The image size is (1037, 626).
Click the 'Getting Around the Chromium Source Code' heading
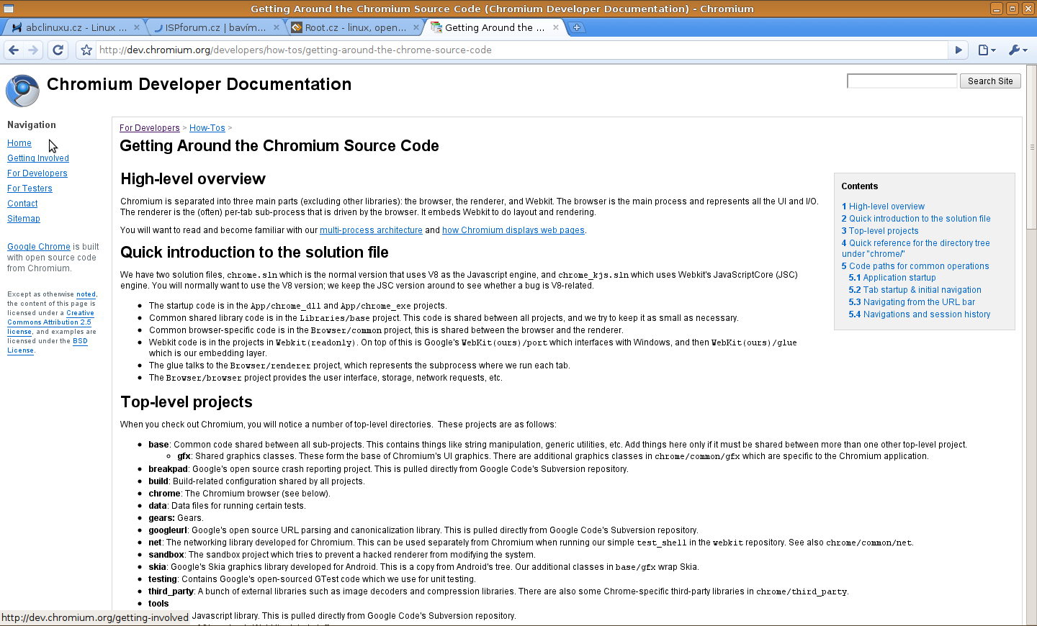279,146
